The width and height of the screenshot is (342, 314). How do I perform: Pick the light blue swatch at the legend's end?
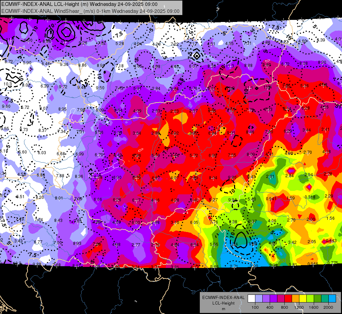pyautogui.click(x=332, y=298)
